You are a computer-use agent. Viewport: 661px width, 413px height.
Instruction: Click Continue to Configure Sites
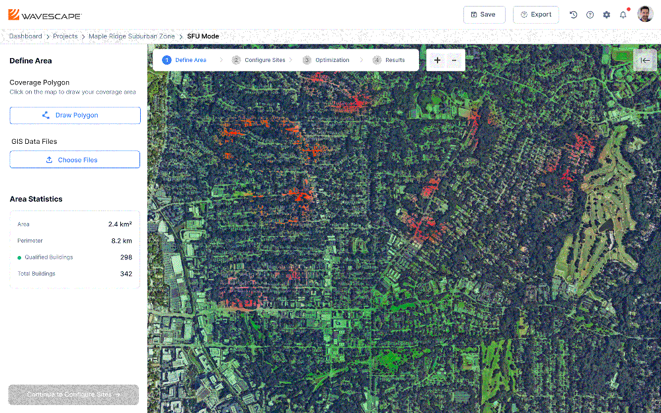(73, 395)
